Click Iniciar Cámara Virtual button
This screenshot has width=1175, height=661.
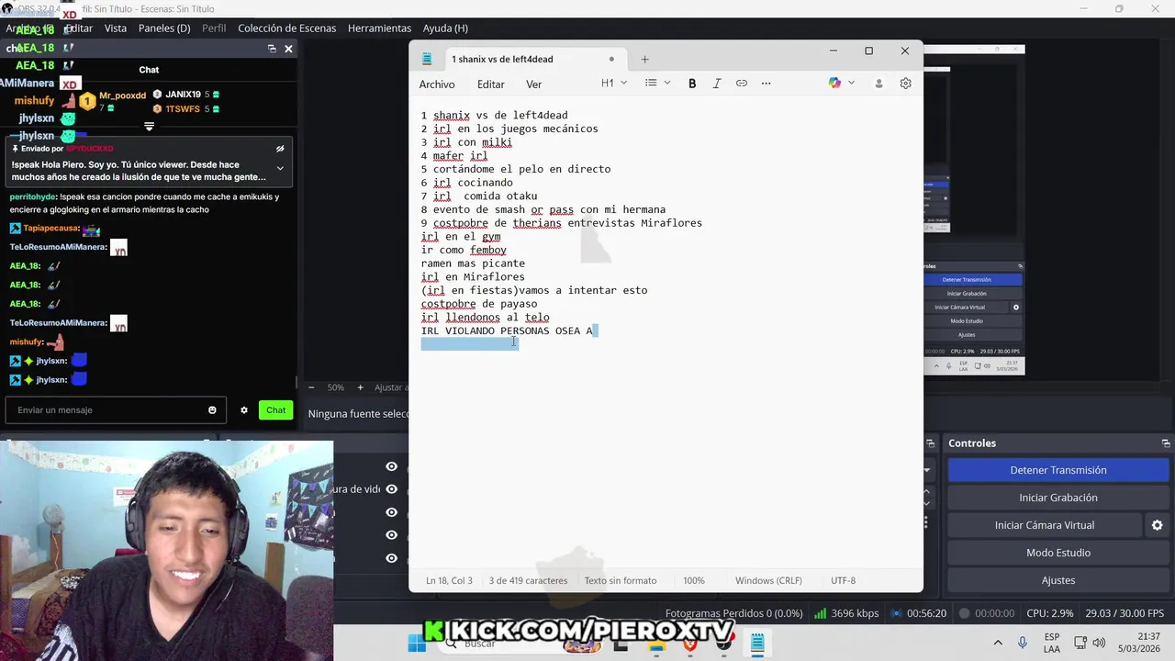tap(1045, 525)
